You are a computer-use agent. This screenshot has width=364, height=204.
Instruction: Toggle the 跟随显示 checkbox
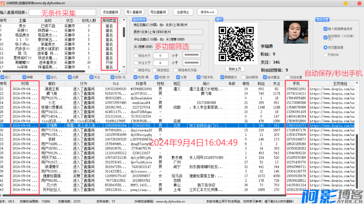click(222, 77)
